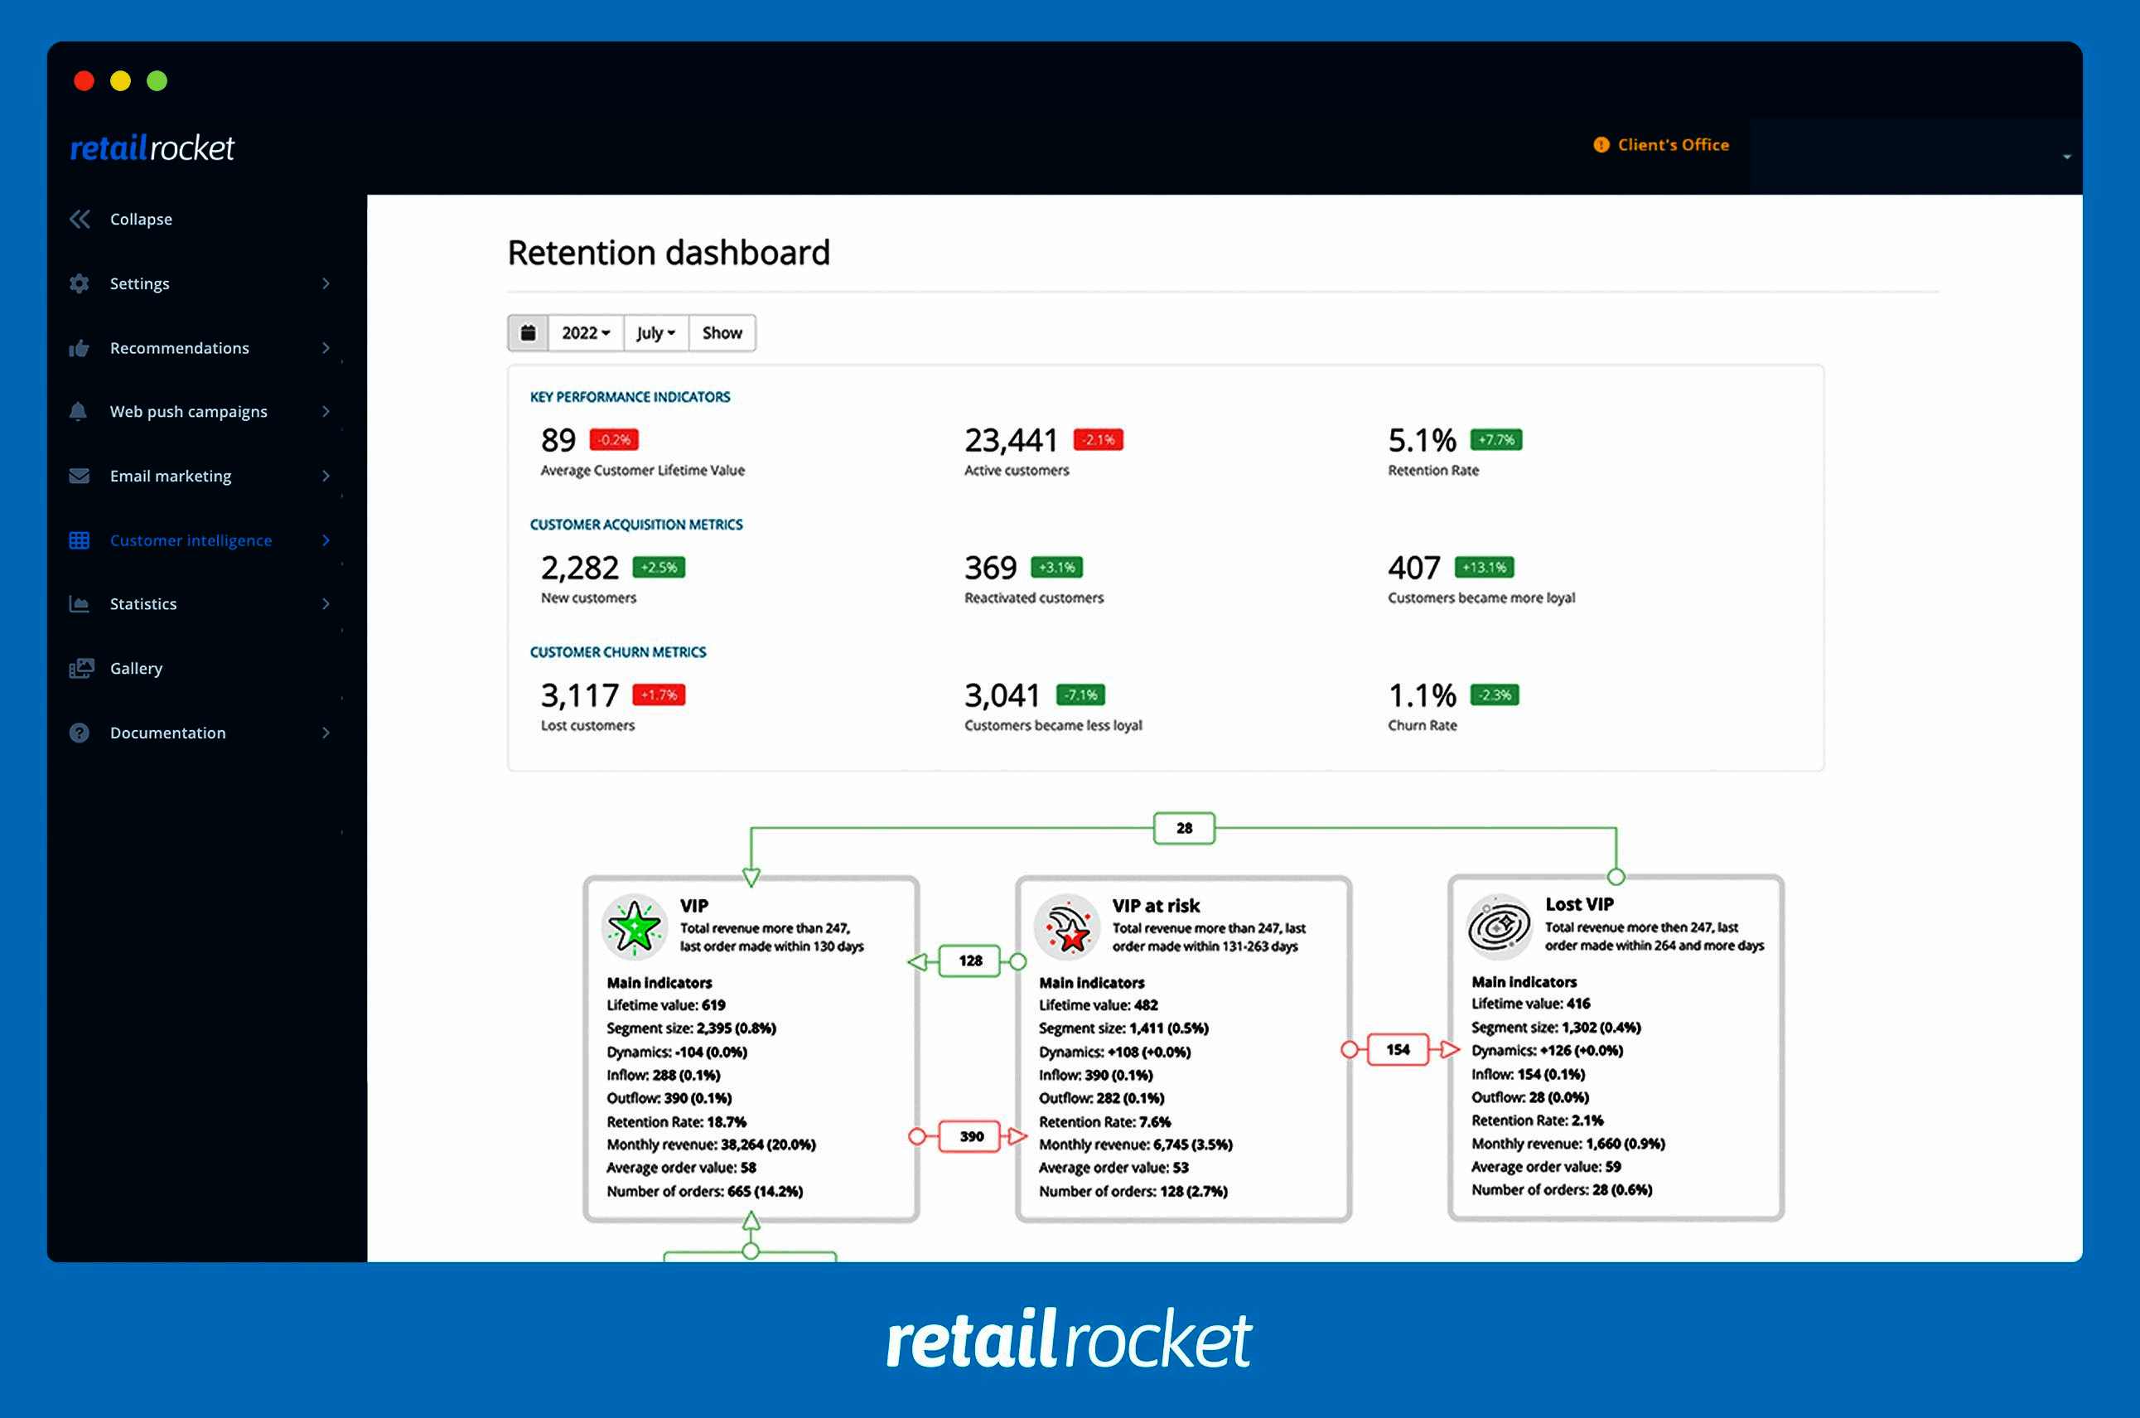Click the calendar icon near date filters

[x=528, y=333]
